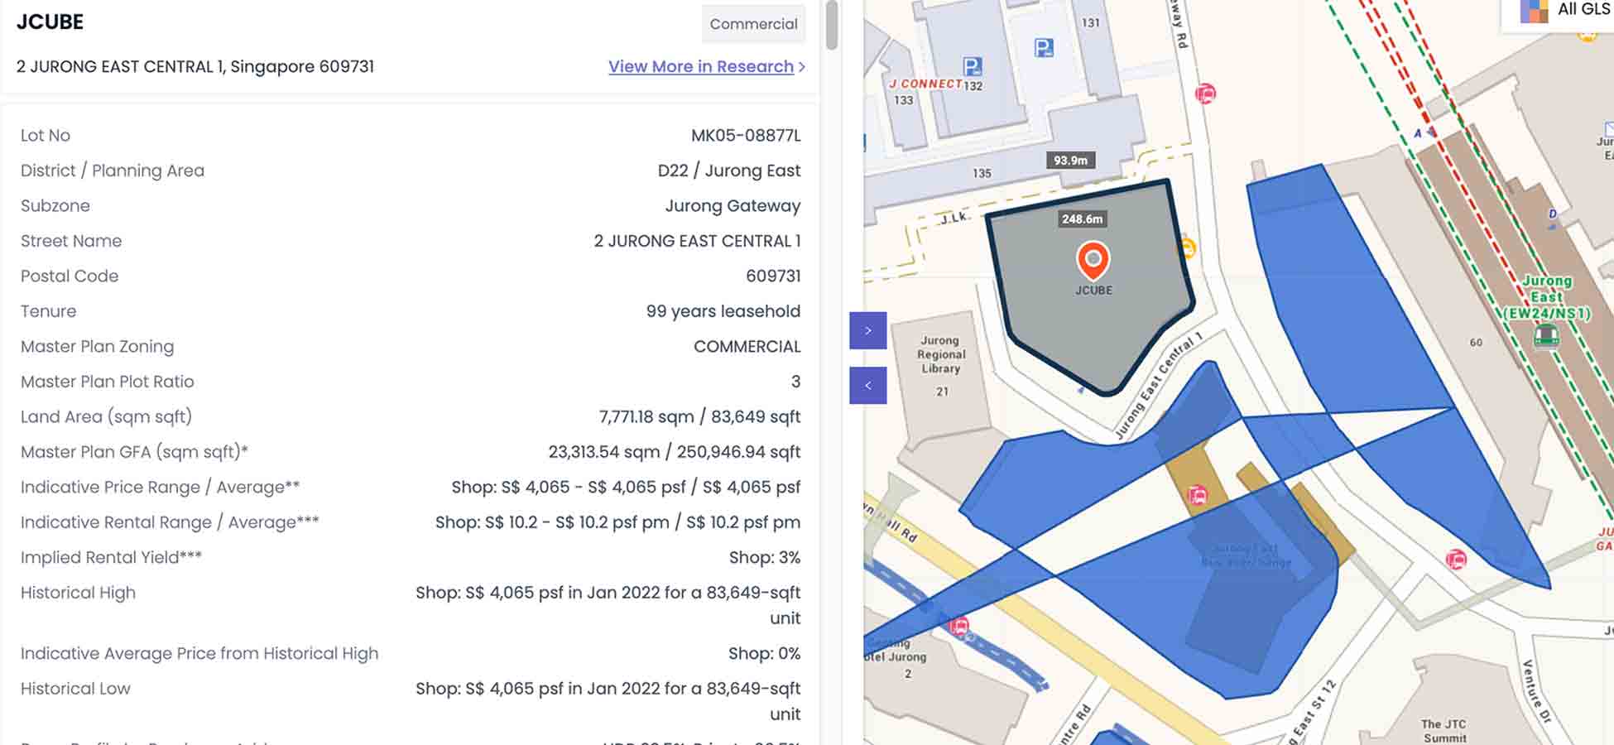Click the Historical High row value
This screenshot has height=745, width=1614.
608,605
